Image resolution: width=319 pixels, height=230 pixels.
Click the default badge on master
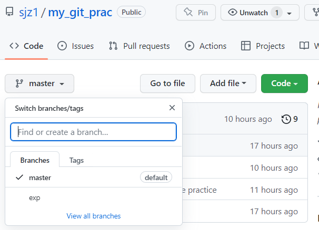(156, 177)
